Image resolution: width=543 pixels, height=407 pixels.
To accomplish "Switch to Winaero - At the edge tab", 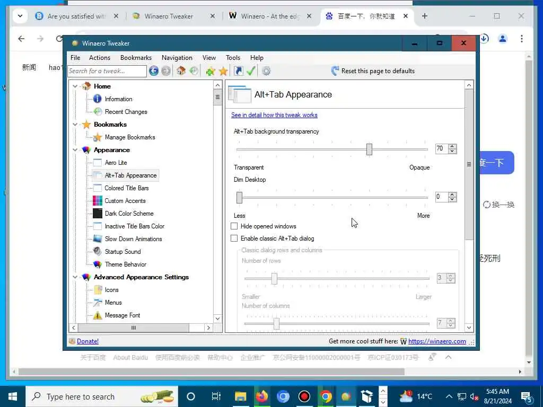I will click(270, 16).
